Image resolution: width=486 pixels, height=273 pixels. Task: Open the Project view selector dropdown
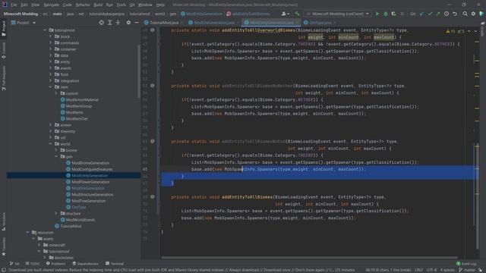[x=24, y=23]
